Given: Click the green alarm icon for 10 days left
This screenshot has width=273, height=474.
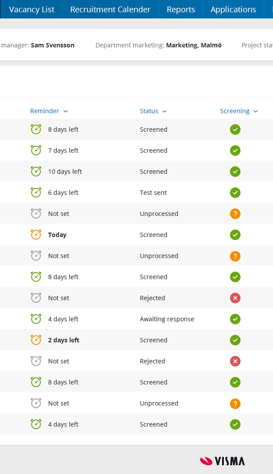Looking at the screenshot, I should [x=36, y=172].
